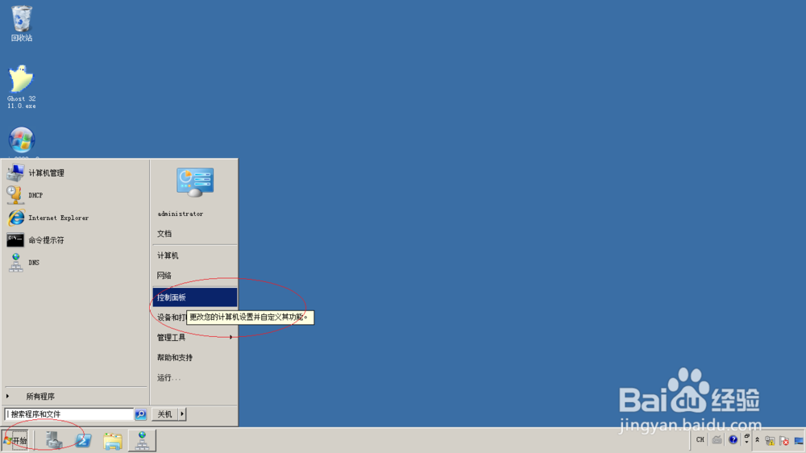
Task: Open 计算机 in the start menu
Action: (x=194, y=256)
